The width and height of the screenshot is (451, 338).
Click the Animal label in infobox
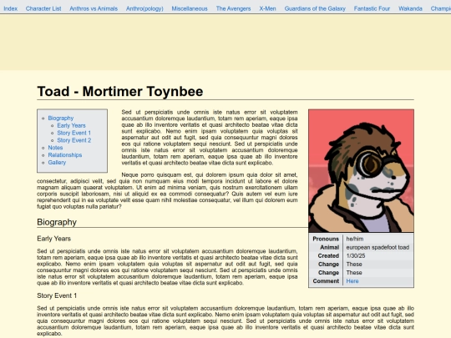coord(330,248)
